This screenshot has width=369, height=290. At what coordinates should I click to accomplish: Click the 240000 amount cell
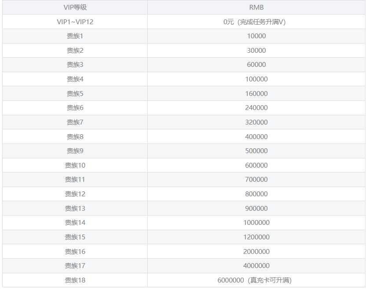coord(256,108)
